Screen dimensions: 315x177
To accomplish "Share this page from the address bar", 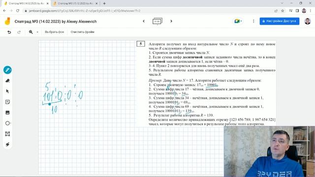I will coord(276,11).
